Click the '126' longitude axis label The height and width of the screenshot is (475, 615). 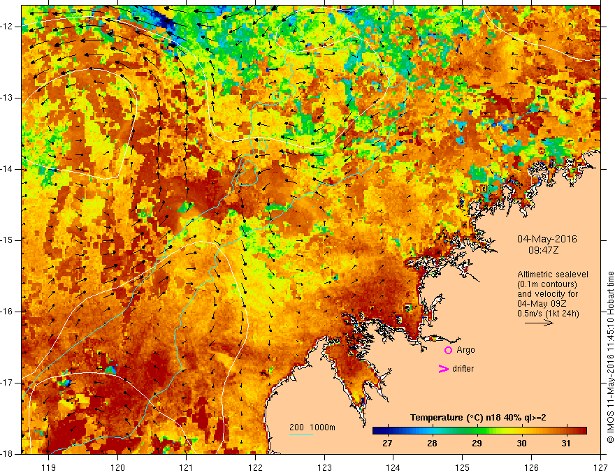pos(531,467)
